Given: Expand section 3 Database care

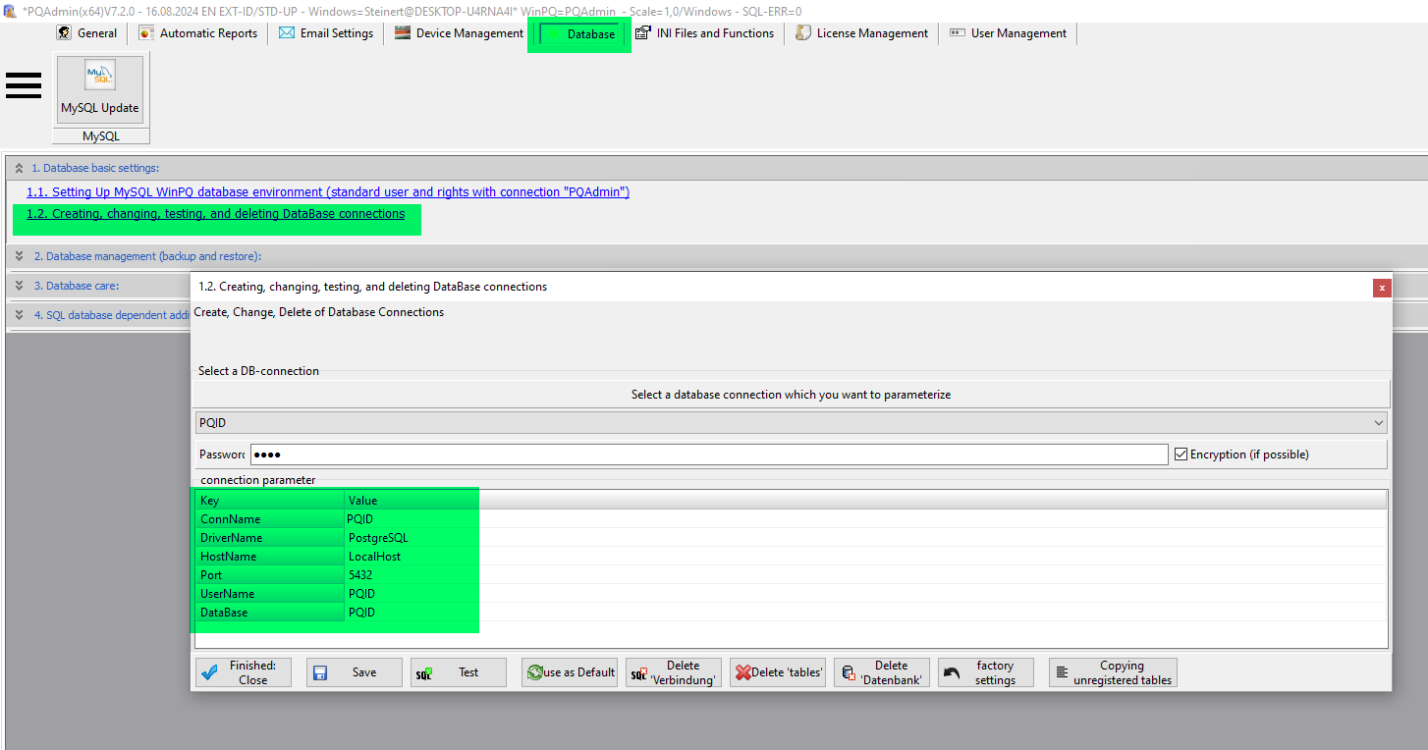Looking at the screenshot, I should coord(19,285).
